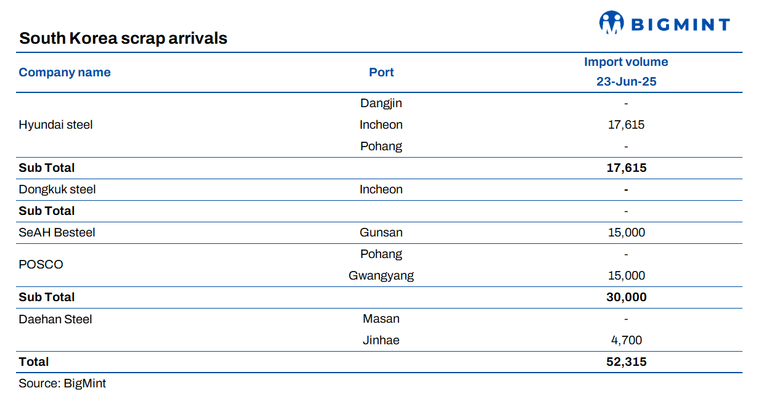Click the POSCO company cell
This screenshot has height=404, width=761.
pyautogui.click(x=41, y=264)
